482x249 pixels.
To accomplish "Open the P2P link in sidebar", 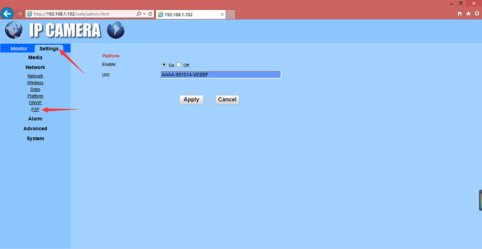I will tap(35, 110).
